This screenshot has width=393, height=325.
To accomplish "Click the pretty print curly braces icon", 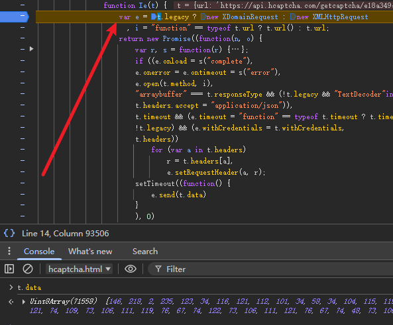I will pos(9,233).
